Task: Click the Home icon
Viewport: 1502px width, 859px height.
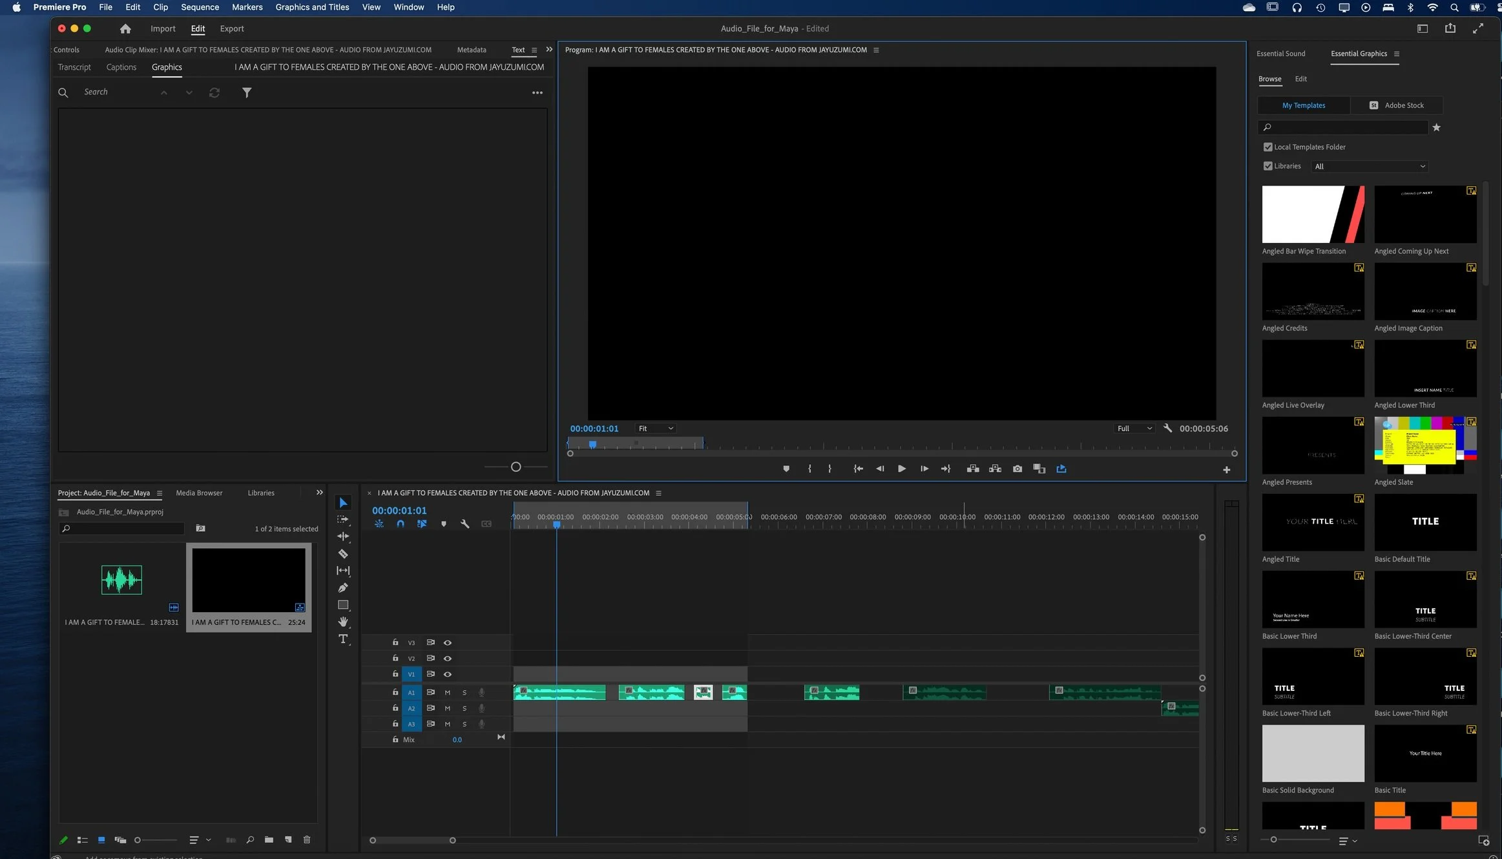Action: coord(125,28)
